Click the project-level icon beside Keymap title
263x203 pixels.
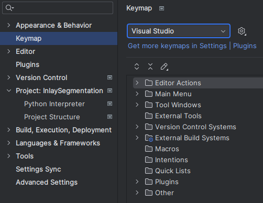click(x=161, y=8)
